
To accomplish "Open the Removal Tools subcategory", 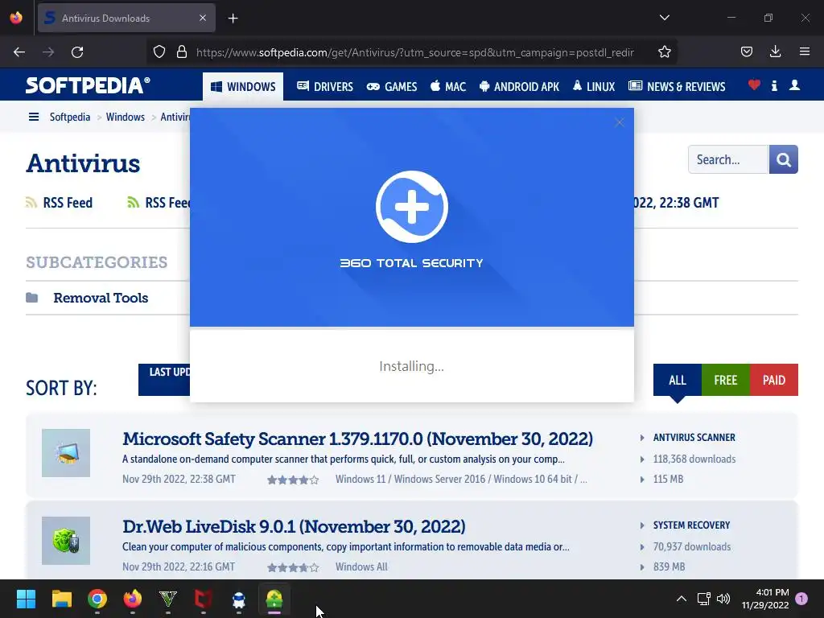I will 101,298.
